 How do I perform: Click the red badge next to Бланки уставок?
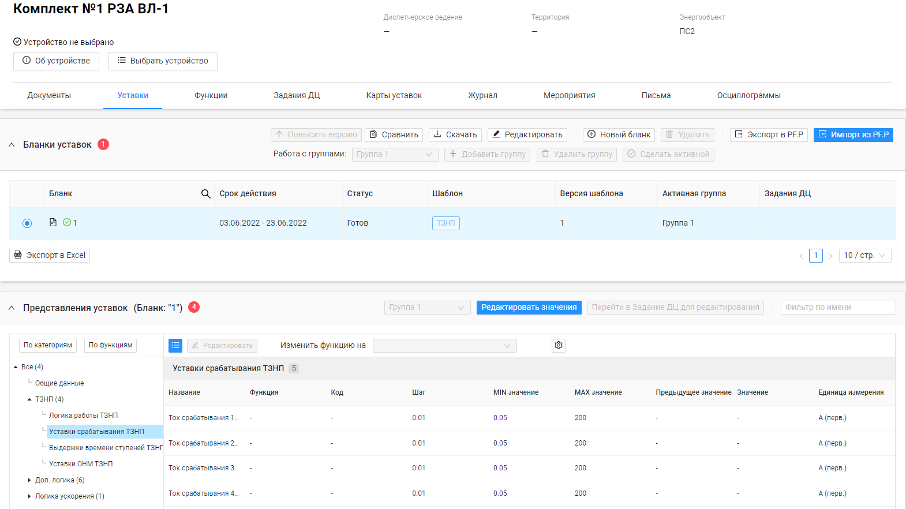(x=103, y=144)
